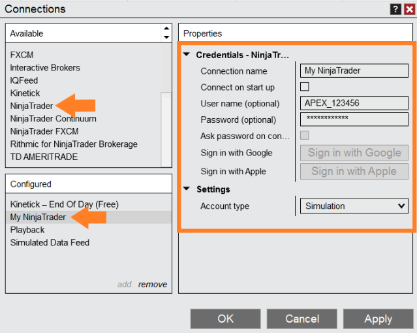Sort Available list with down arrow
Image resolution: width=417 pixels, height=333 pixels.
click(x=166, y=37)
